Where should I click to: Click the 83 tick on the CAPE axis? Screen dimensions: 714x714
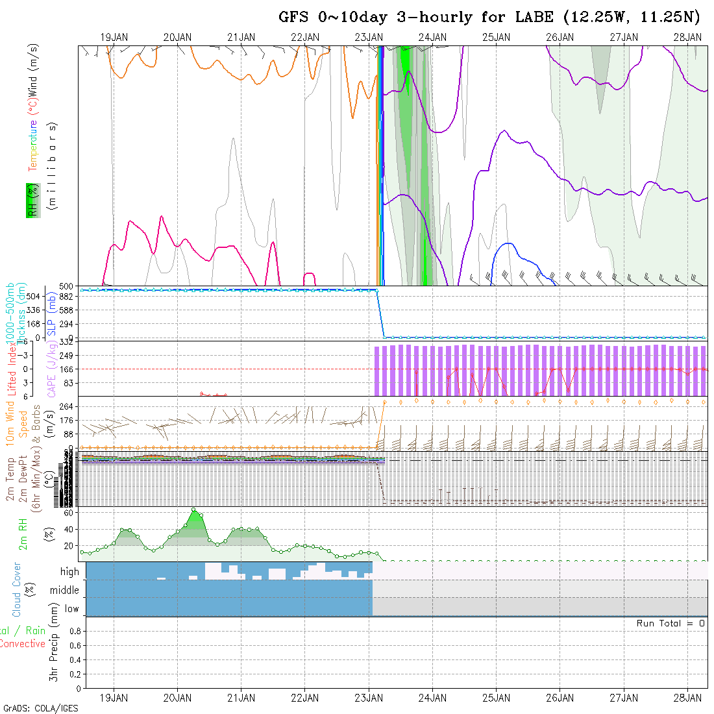[x=68, y=384]
